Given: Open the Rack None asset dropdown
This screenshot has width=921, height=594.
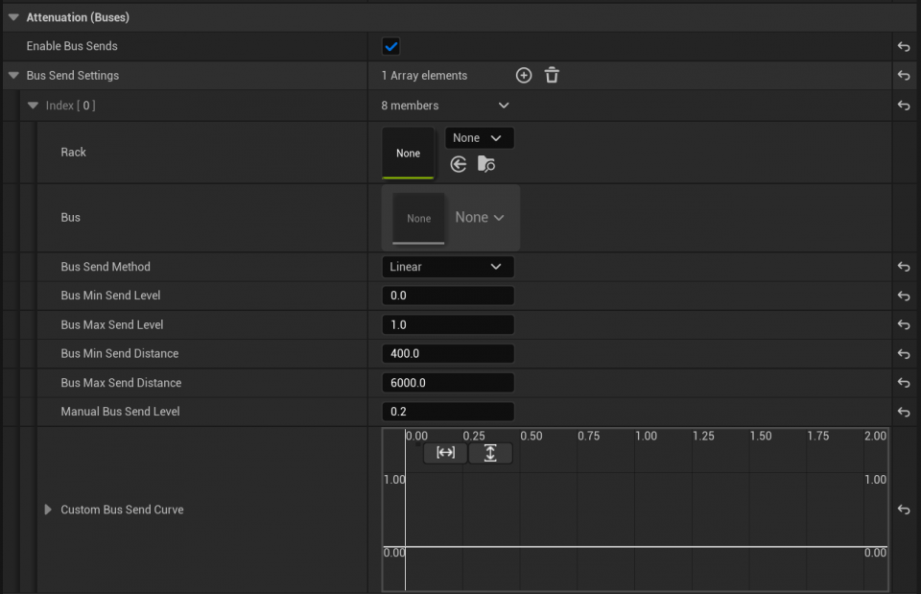Looking at the screenshot, I should click(479, 137).
